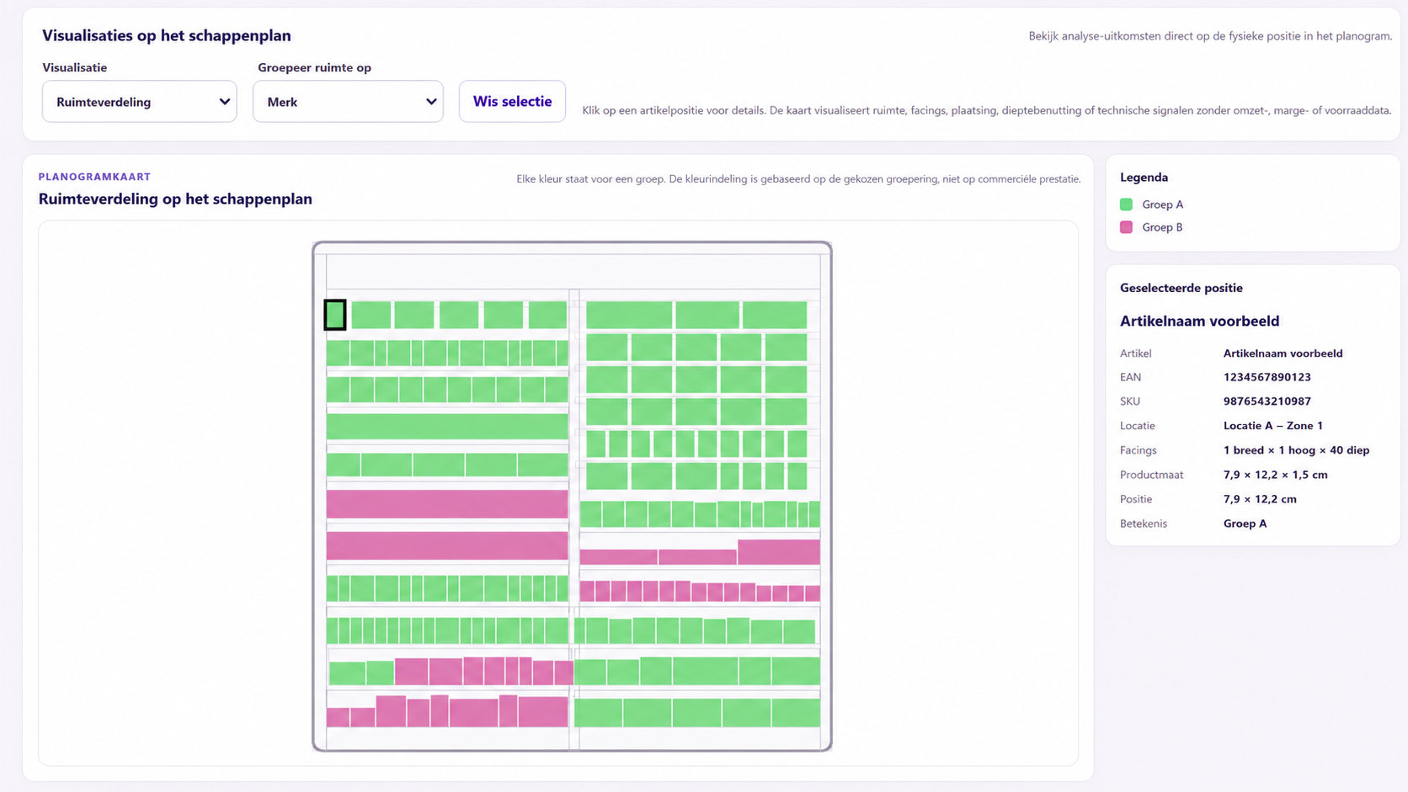
Task: Click the tall pink block on right bay shelf
Action: click(x=779, y=552)
